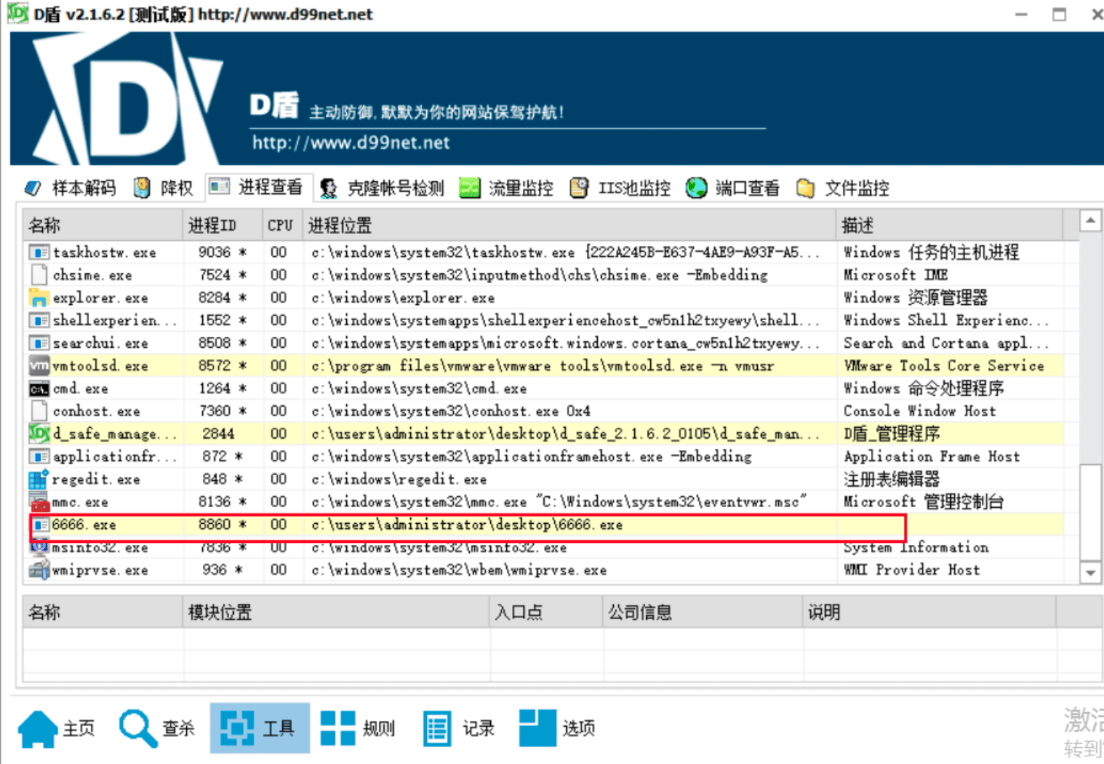The image size is (1104, 764).
Task: Open 克隆帐号检测 clone account detection
Action: (382, 188)
